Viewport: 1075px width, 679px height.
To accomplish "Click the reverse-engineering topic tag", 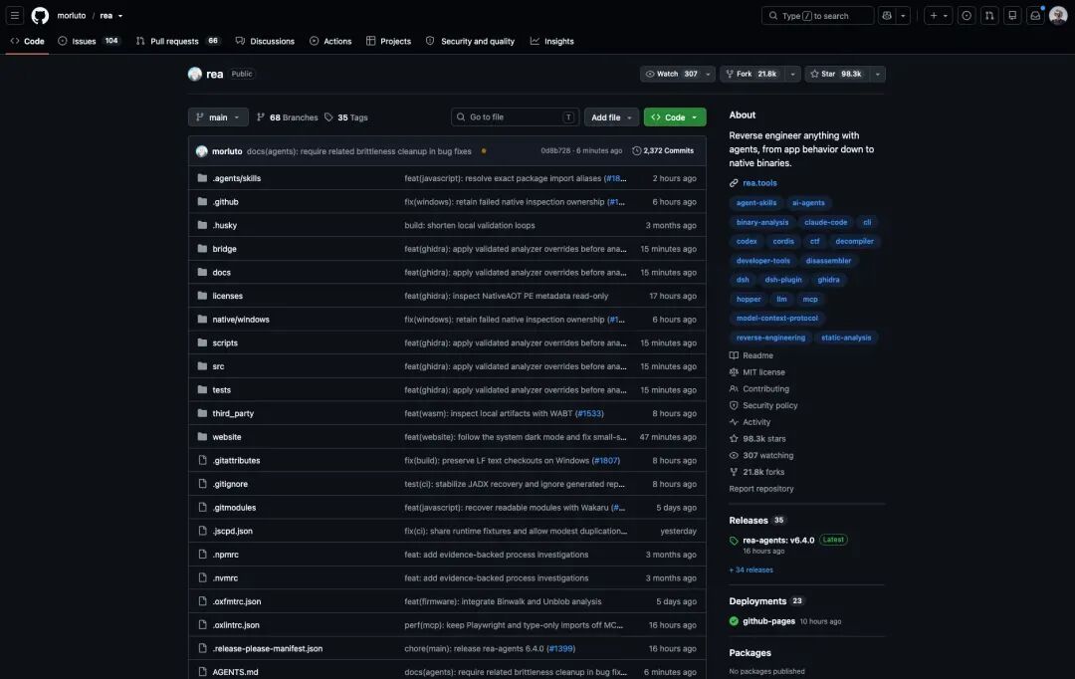I will pos(770,338).
